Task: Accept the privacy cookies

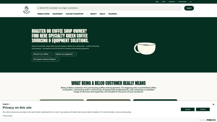Action: tap(188, 110)
